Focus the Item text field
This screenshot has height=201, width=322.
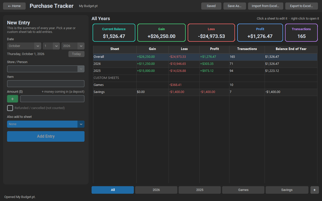46,84
